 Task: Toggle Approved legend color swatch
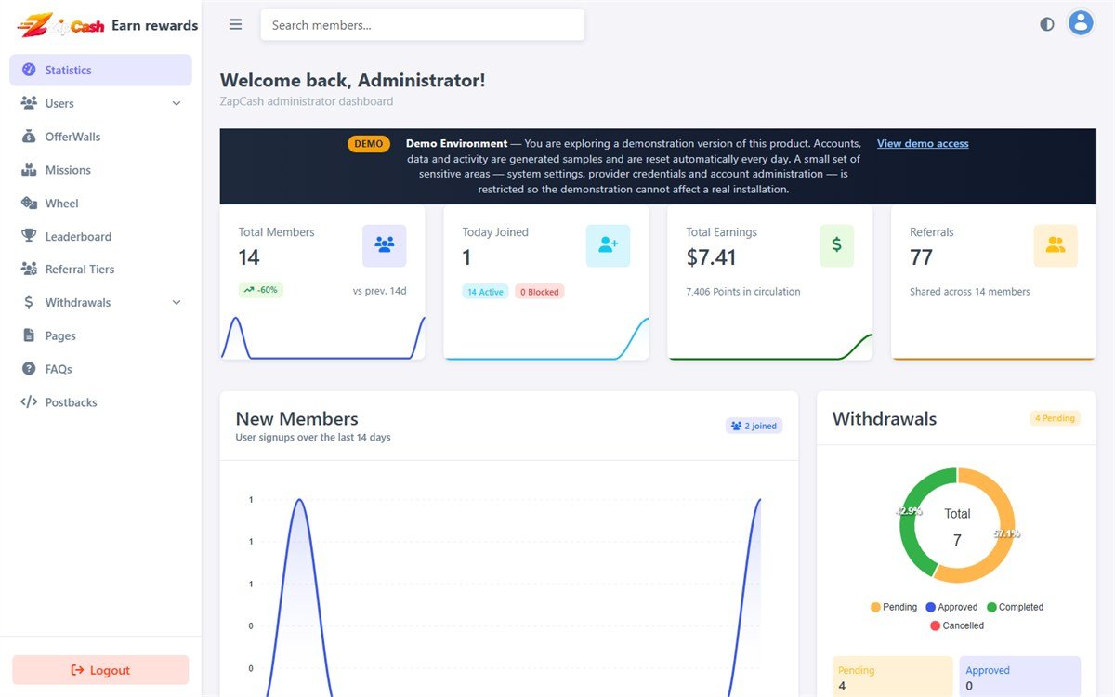click(x=931, y=607)
